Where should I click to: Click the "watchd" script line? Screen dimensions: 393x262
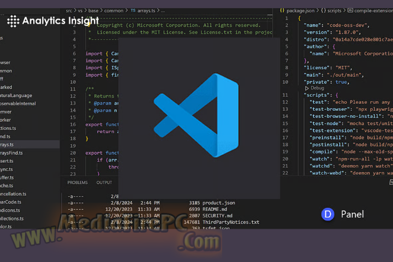click(x=351, y=166)
